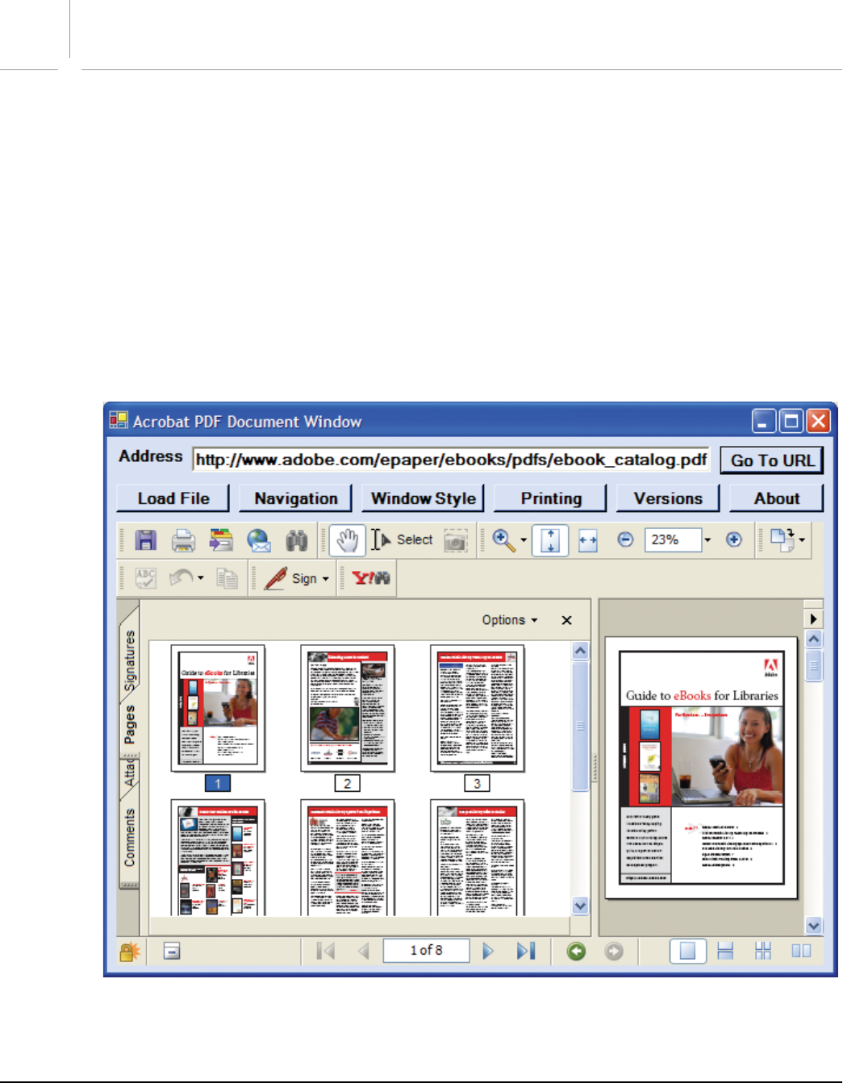Click the 23% zoom value field
Viewport: 843px width, 1083px height.
[673, 539]
